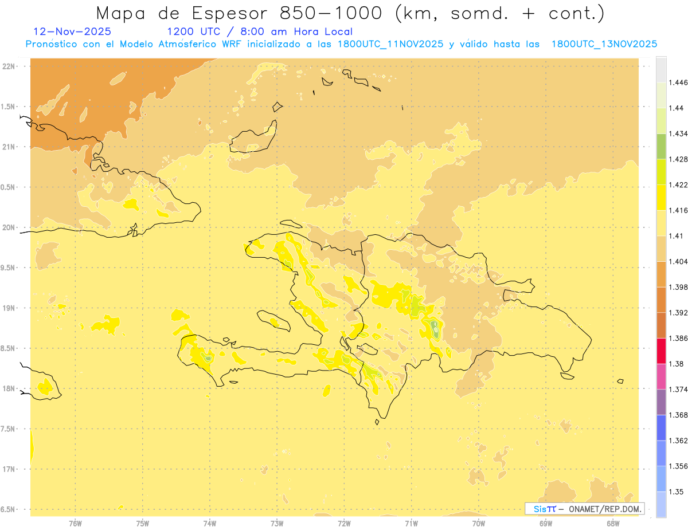Pick the green legend band between 1.428 and 1.434
The image size is (688, 531).
tap(661, 146)
